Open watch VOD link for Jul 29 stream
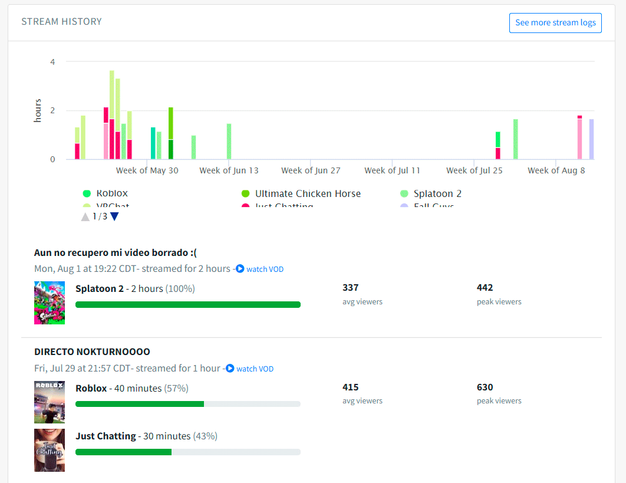 coord(255,369)
